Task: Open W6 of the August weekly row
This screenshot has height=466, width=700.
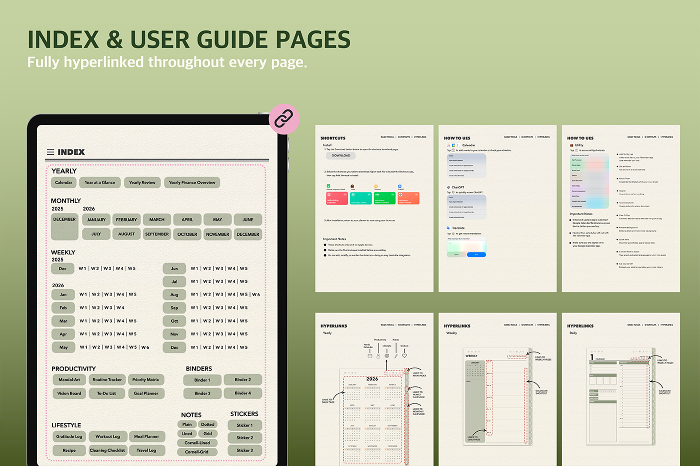Action: coord(256,294)
